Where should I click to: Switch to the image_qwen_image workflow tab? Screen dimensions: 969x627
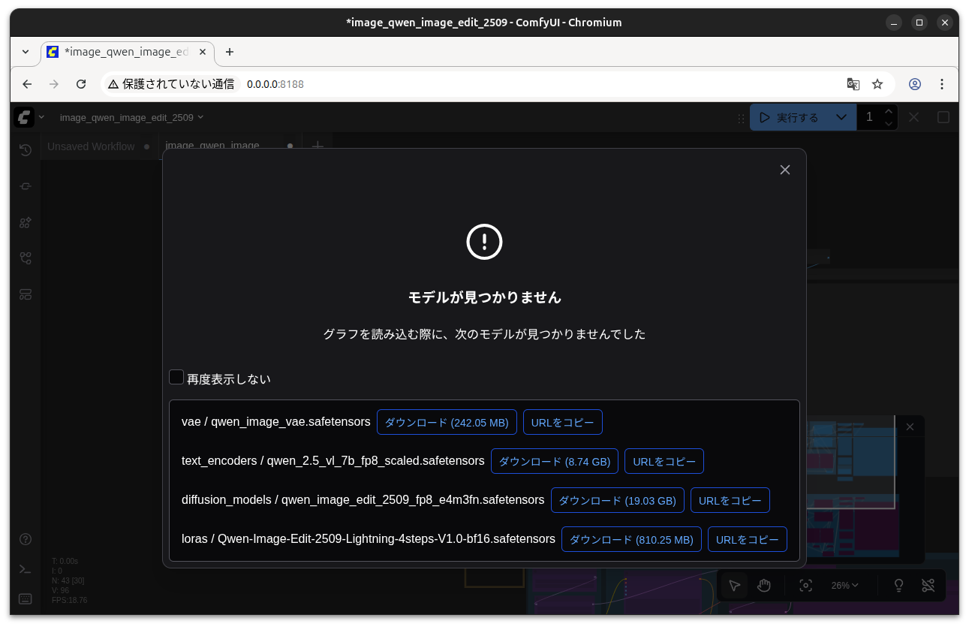pos(212,146)
